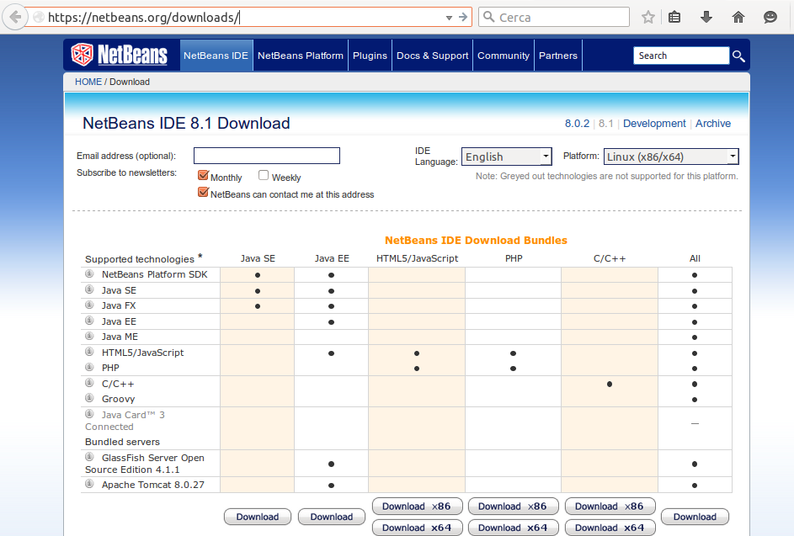Check the Weekly newsletter checkbox

tap(264, 175)
